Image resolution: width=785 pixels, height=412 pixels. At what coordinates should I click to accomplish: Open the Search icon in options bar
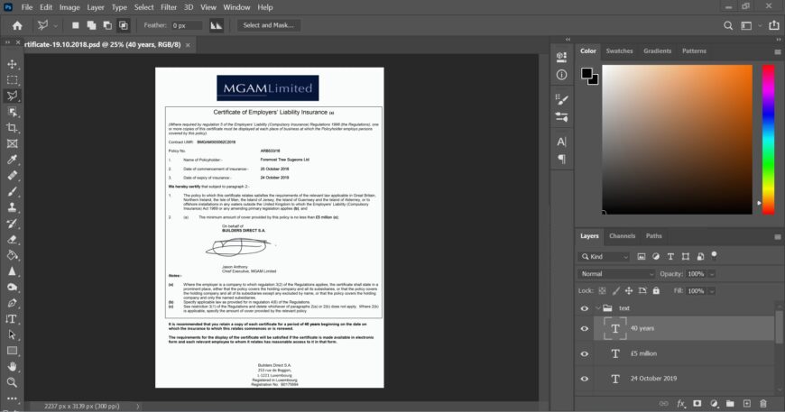tap(728, 25)
